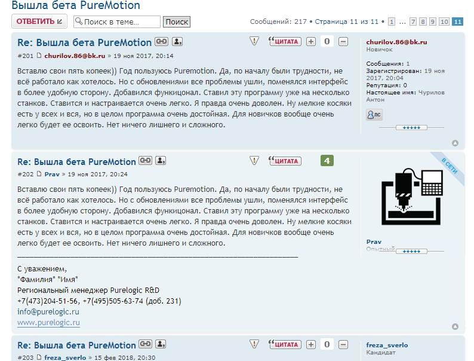
Task: Go to page 10 in pagination
Action: pos(444,22)
